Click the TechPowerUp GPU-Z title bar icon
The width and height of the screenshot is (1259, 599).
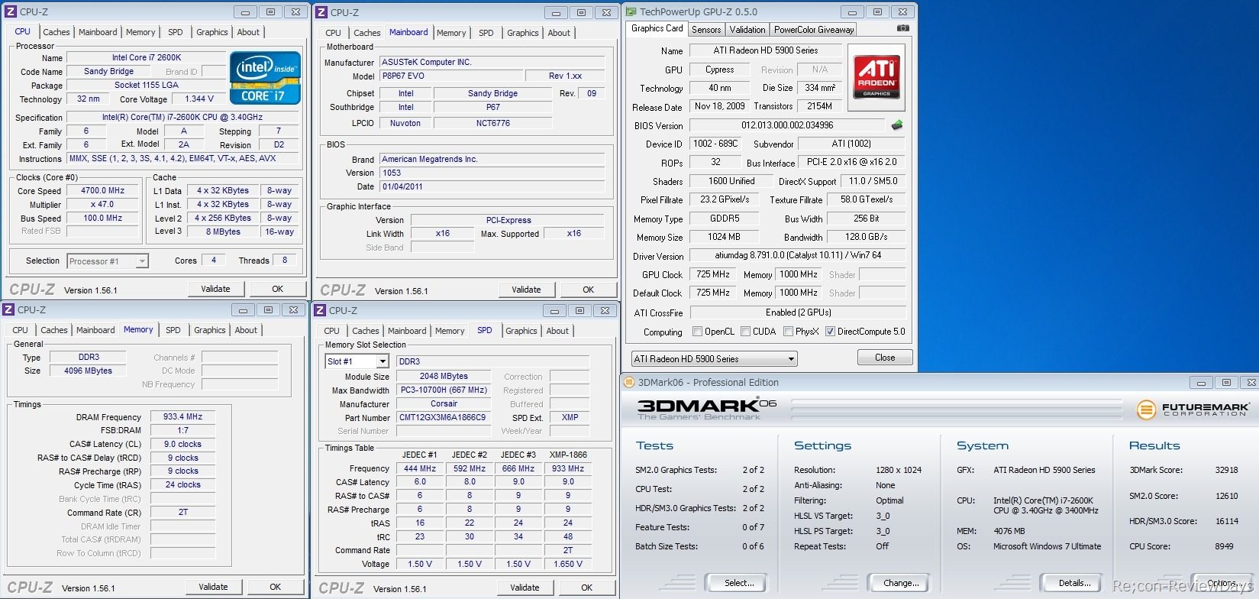point(631,11)
